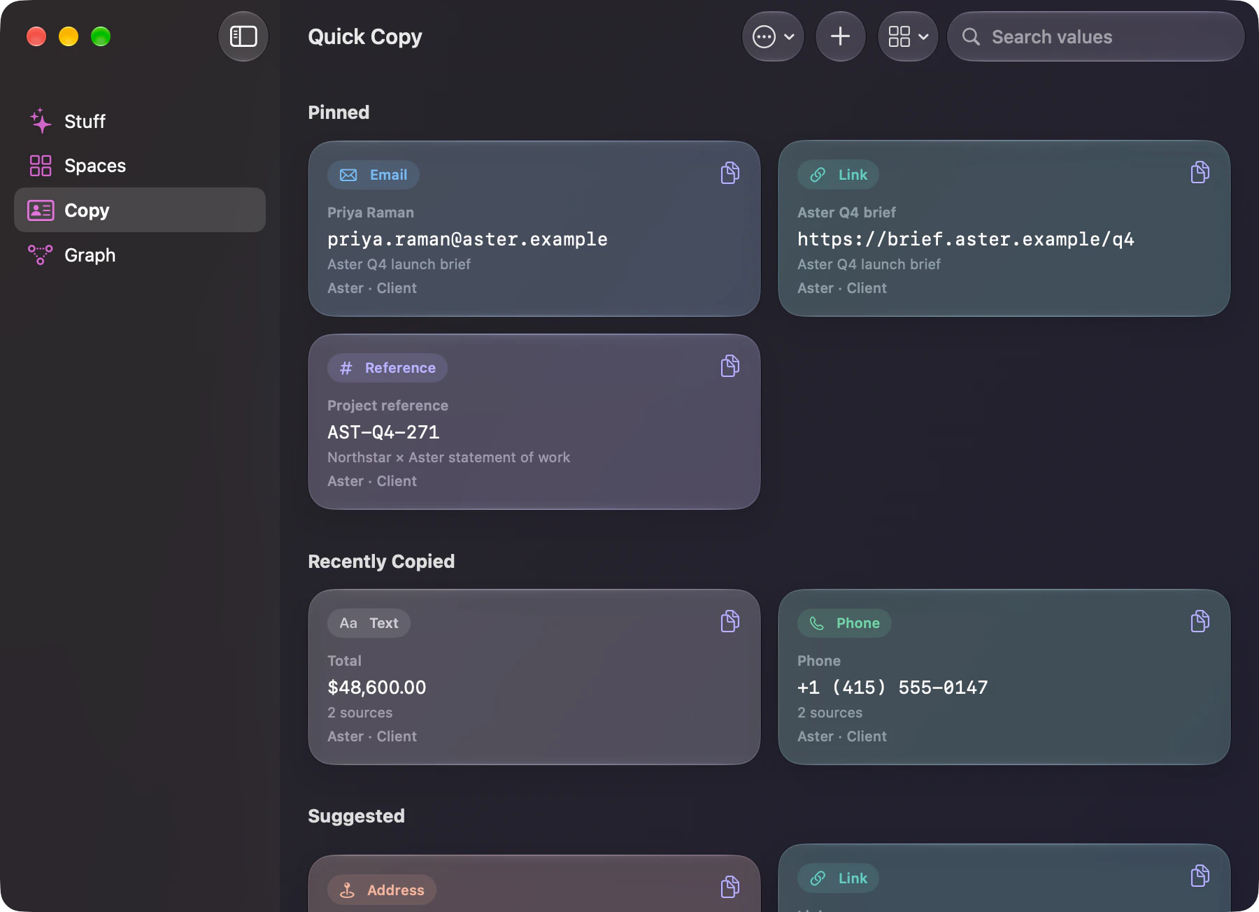The width and height of the screenshot is (1259, 912).
Task: Click the Aster Q4 brief label
Action: coord(846,213)
